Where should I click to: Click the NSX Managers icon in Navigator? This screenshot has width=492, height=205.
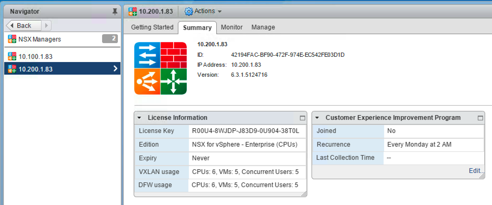tap(12, 39)
